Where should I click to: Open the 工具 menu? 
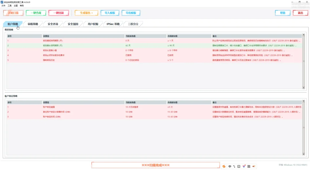(x=9, y=6)
